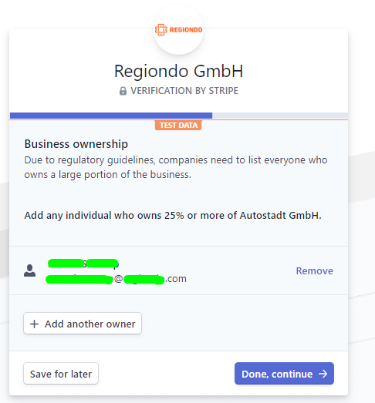
Task: Click the Business ownership heading
Action: pyautogui.click(x=76, y=144)
